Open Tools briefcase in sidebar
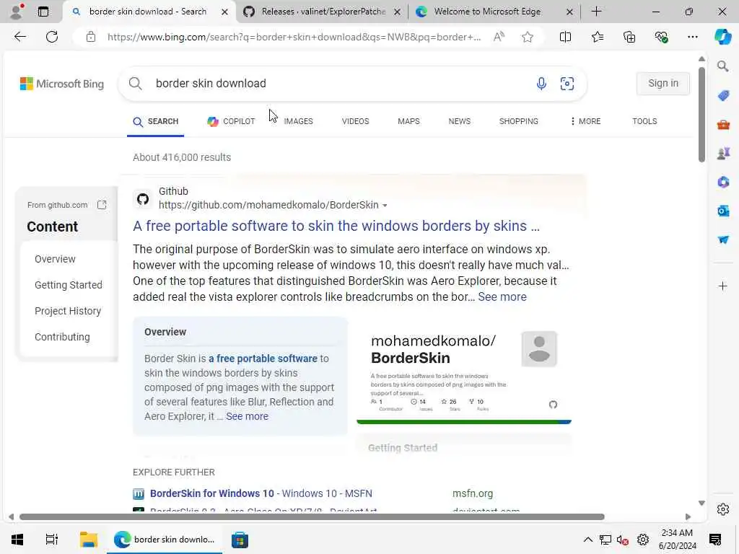This screenshot has width=739, height=554. tap(723, 125)
